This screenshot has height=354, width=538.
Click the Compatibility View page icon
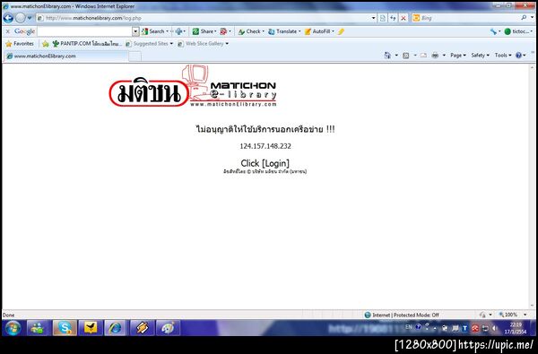383,18
